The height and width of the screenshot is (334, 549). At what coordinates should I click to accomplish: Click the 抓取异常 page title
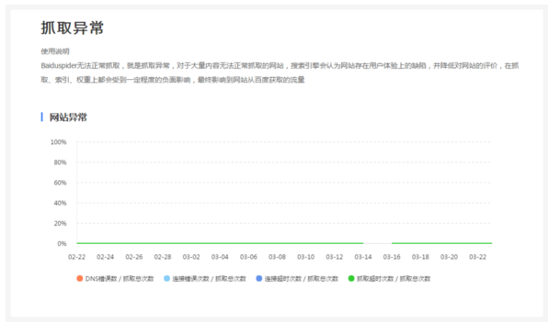[72, 28]
